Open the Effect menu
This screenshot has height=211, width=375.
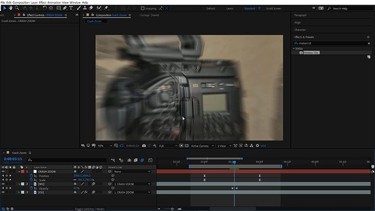tap(43, 2)
